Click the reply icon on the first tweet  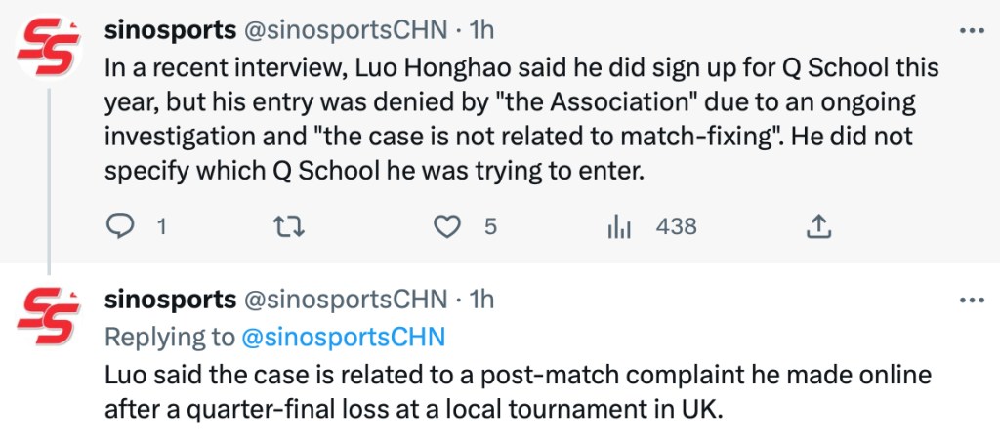pos(119,226)
